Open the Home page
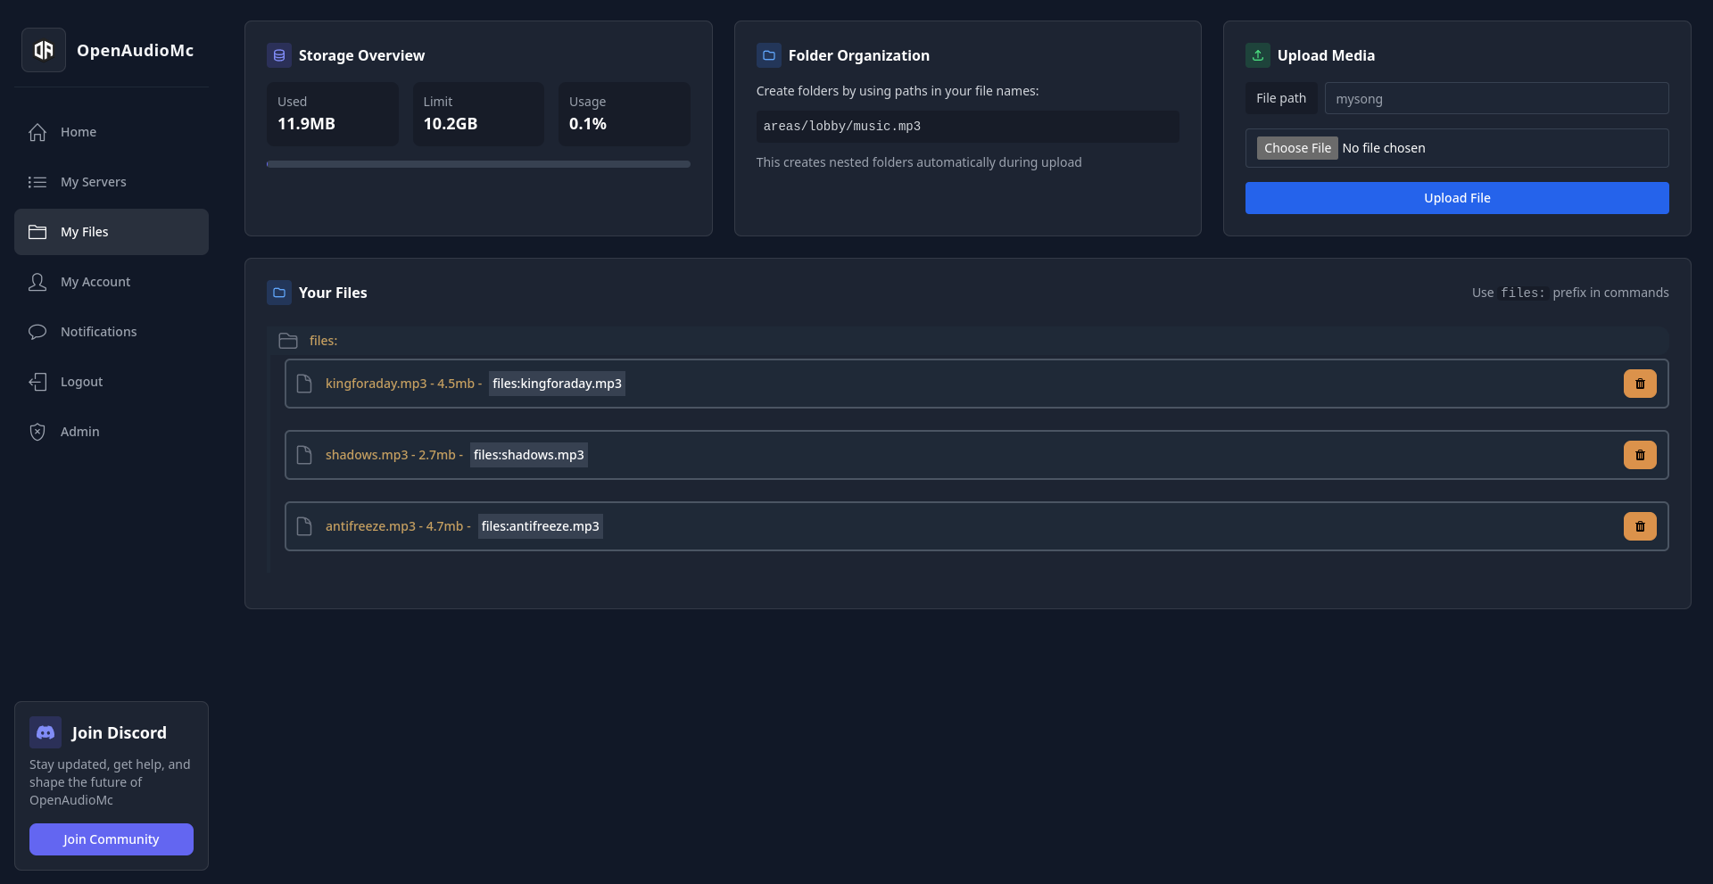This screenshot has width=1713, height=884. [x=112, y=132]
